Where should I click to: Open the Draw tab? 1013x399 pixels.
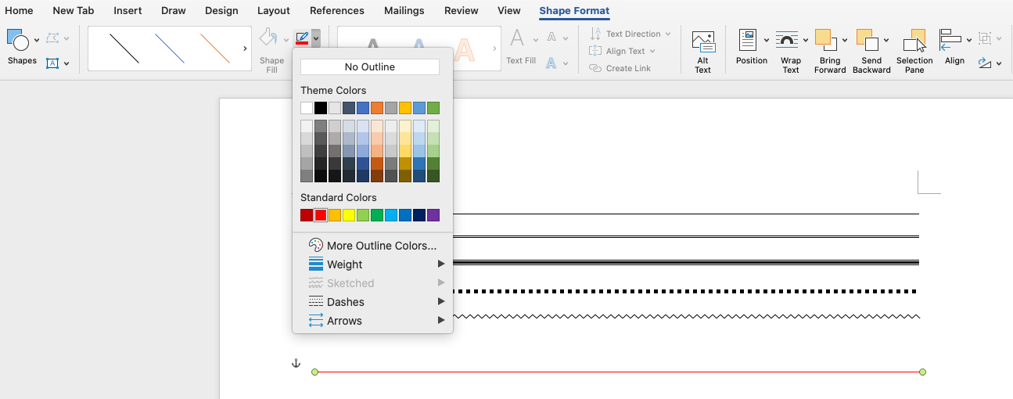point(173,11)
